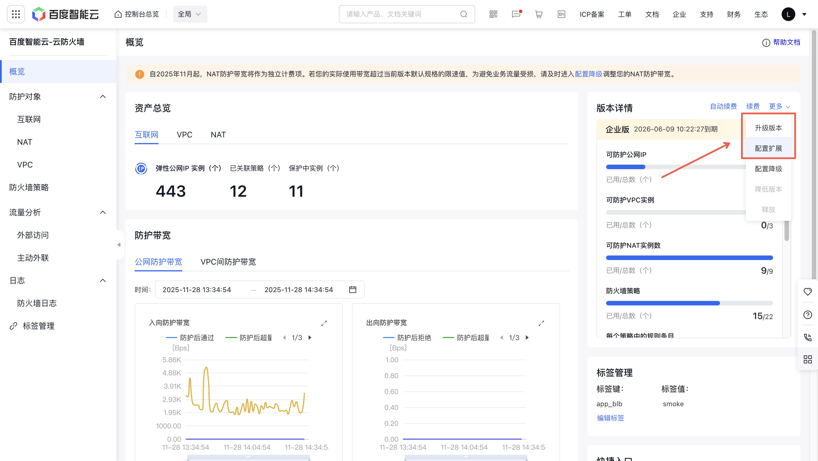
Task: Click the phone support icon
Action: [807, 337]
